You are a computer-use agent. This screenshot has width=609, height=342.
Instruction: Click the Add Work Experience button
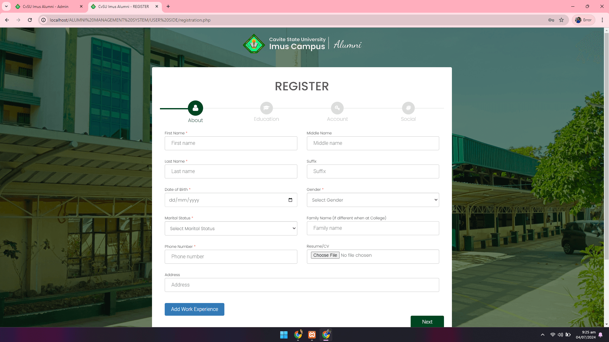click(194, 309)
